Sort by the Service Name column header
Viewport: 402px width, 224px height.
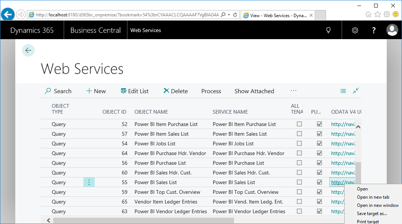[x=230, y=112]
